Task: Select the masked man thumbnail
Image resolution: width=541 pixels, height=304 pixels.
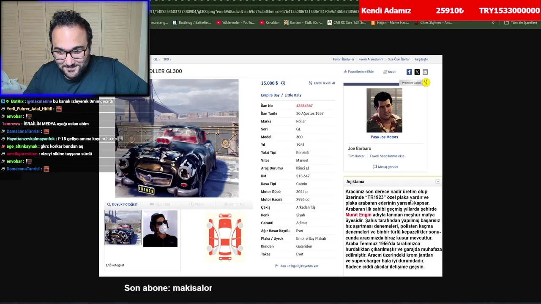Action: pyautogui.click(x=160, y=229)
